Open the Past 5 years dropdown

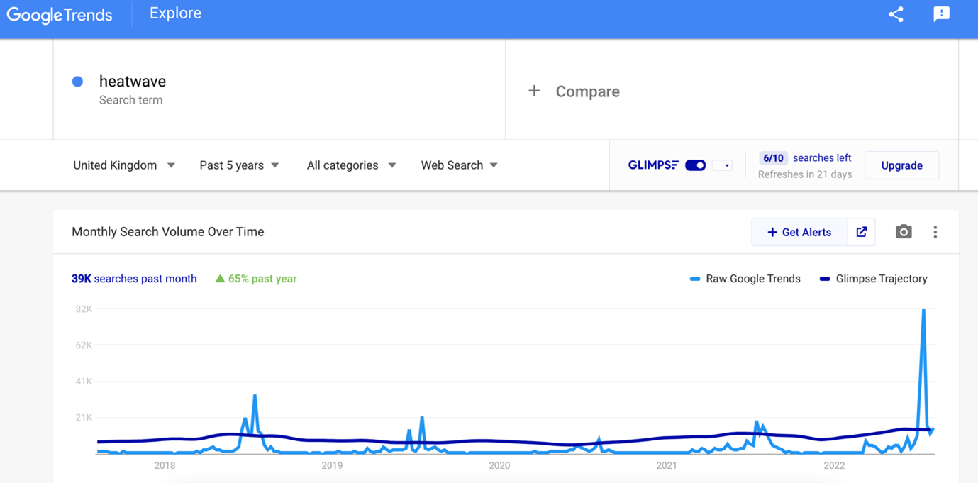click(239, 165)
